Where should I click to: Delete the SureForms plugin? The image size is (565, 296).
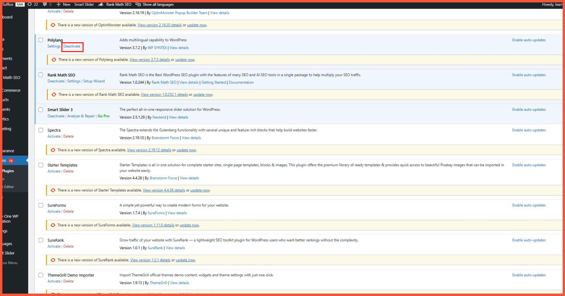tap(69, 212)
